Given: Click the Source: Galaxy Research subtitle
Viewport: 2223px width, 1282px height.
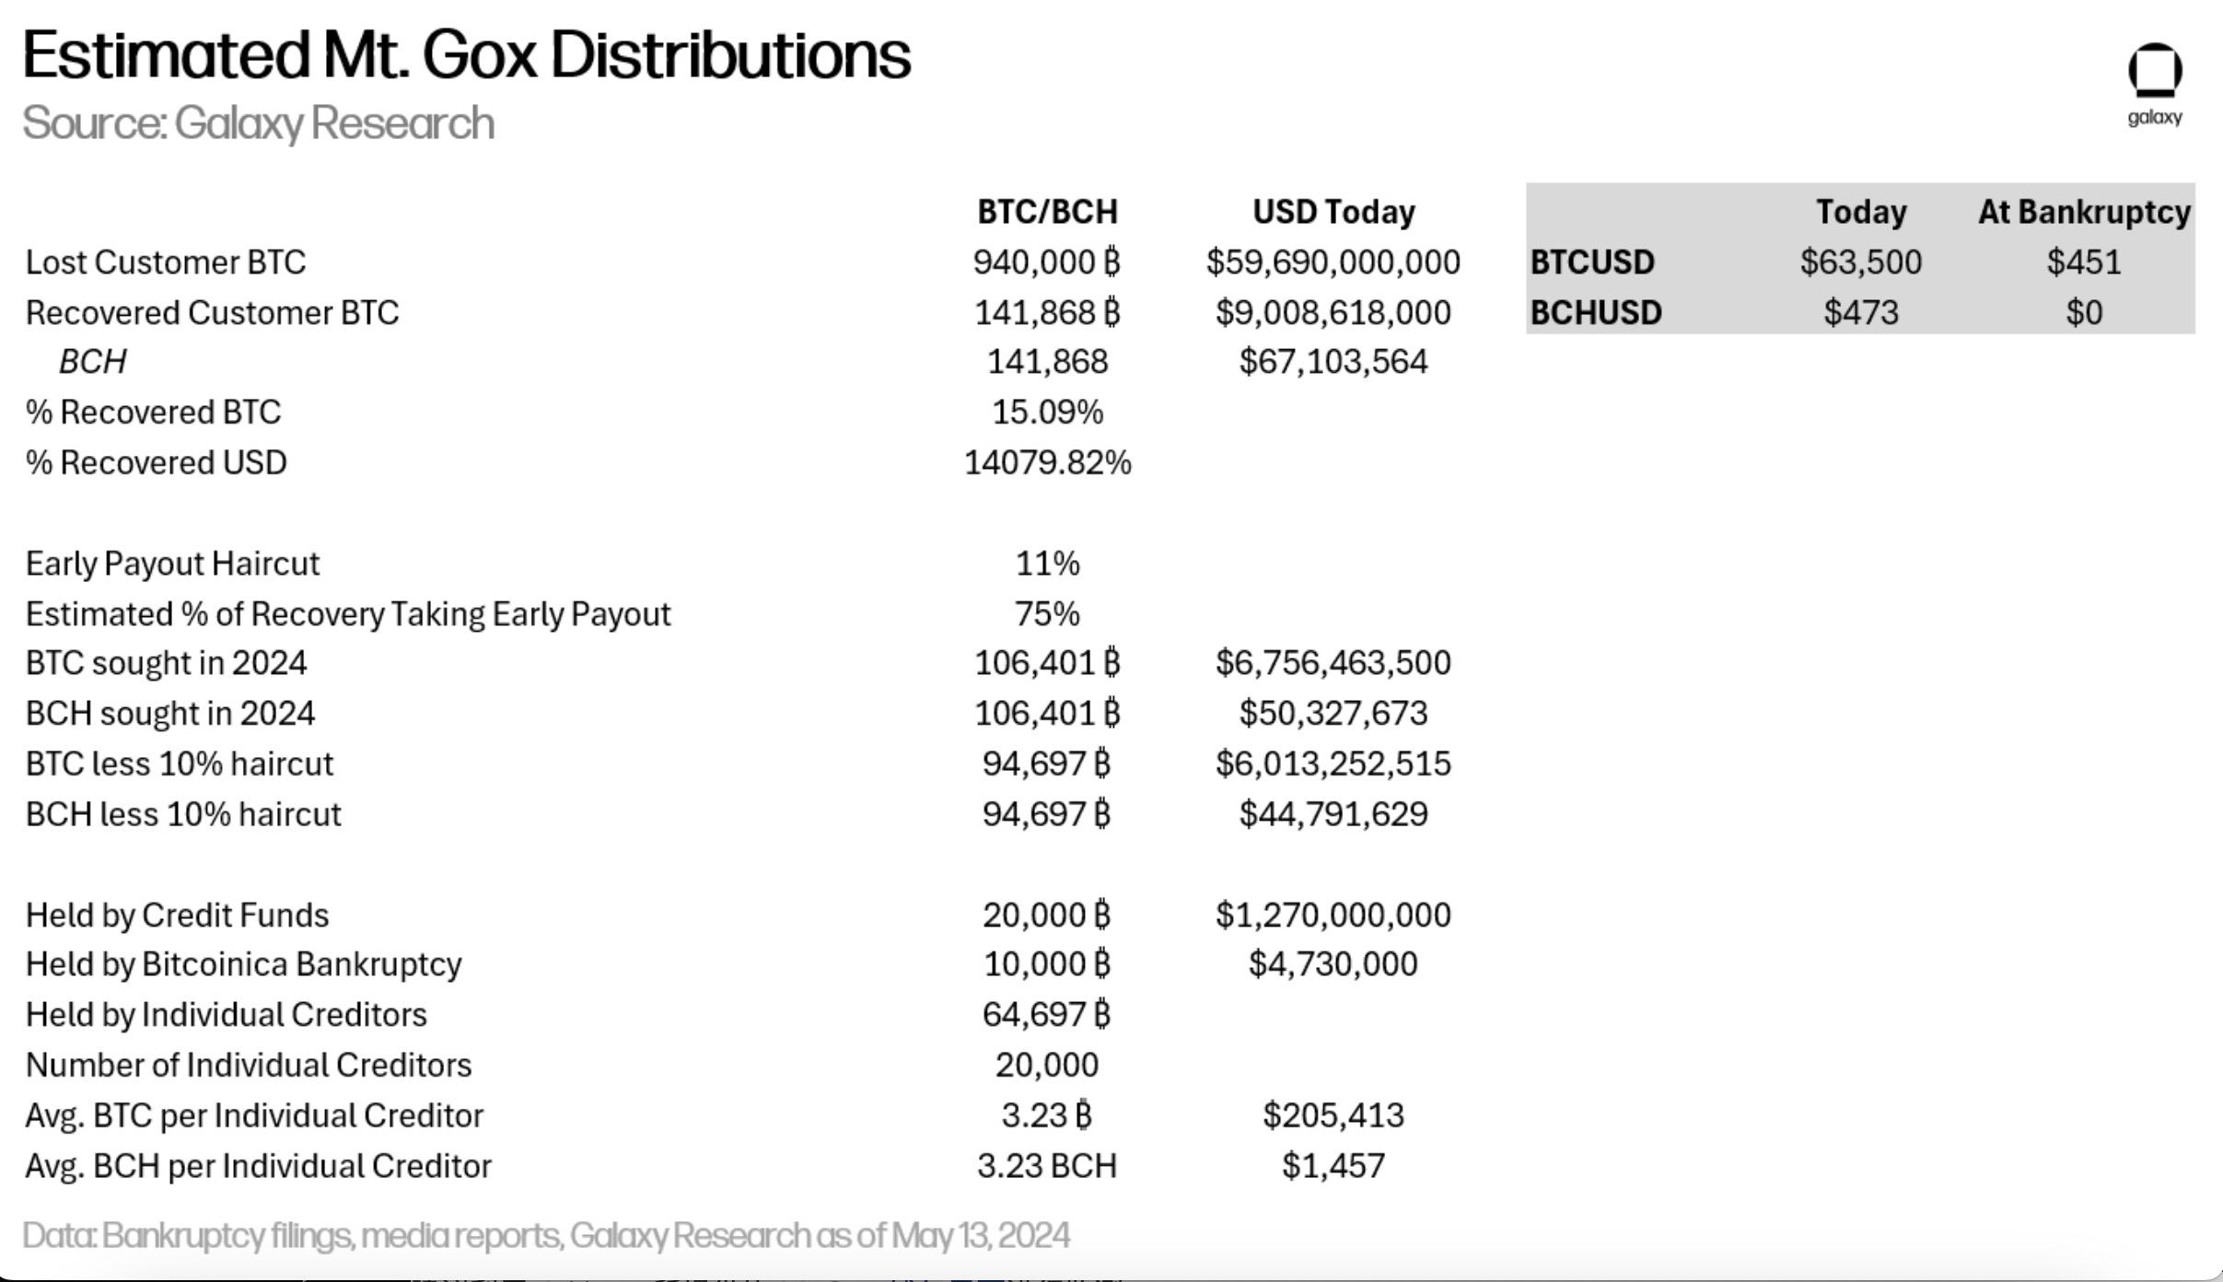Looking at the screenshot, I should click(259, 123).
